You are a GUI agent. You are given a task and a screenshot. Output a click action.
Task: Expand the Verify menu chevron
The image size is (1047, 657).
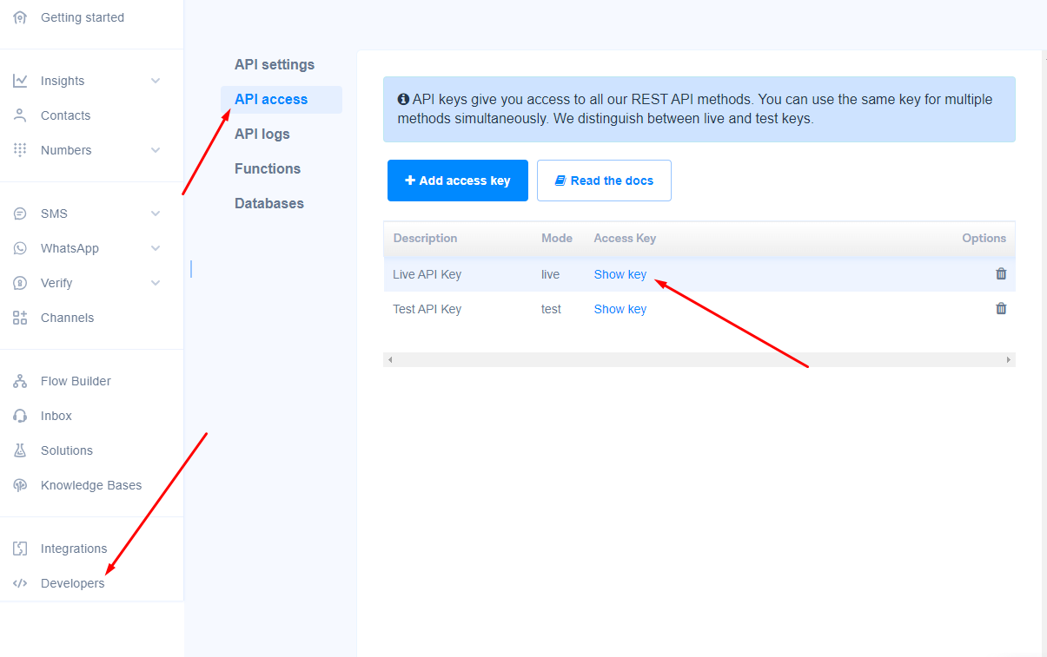156,283
